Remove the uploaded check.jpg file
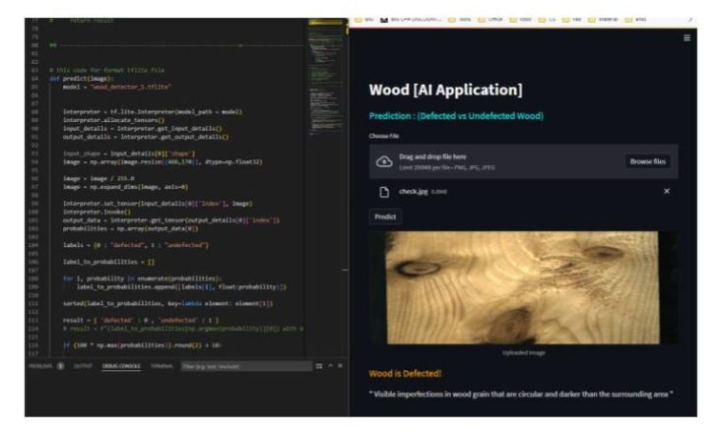This screenshot has width=719, height=432. (667, 191)
